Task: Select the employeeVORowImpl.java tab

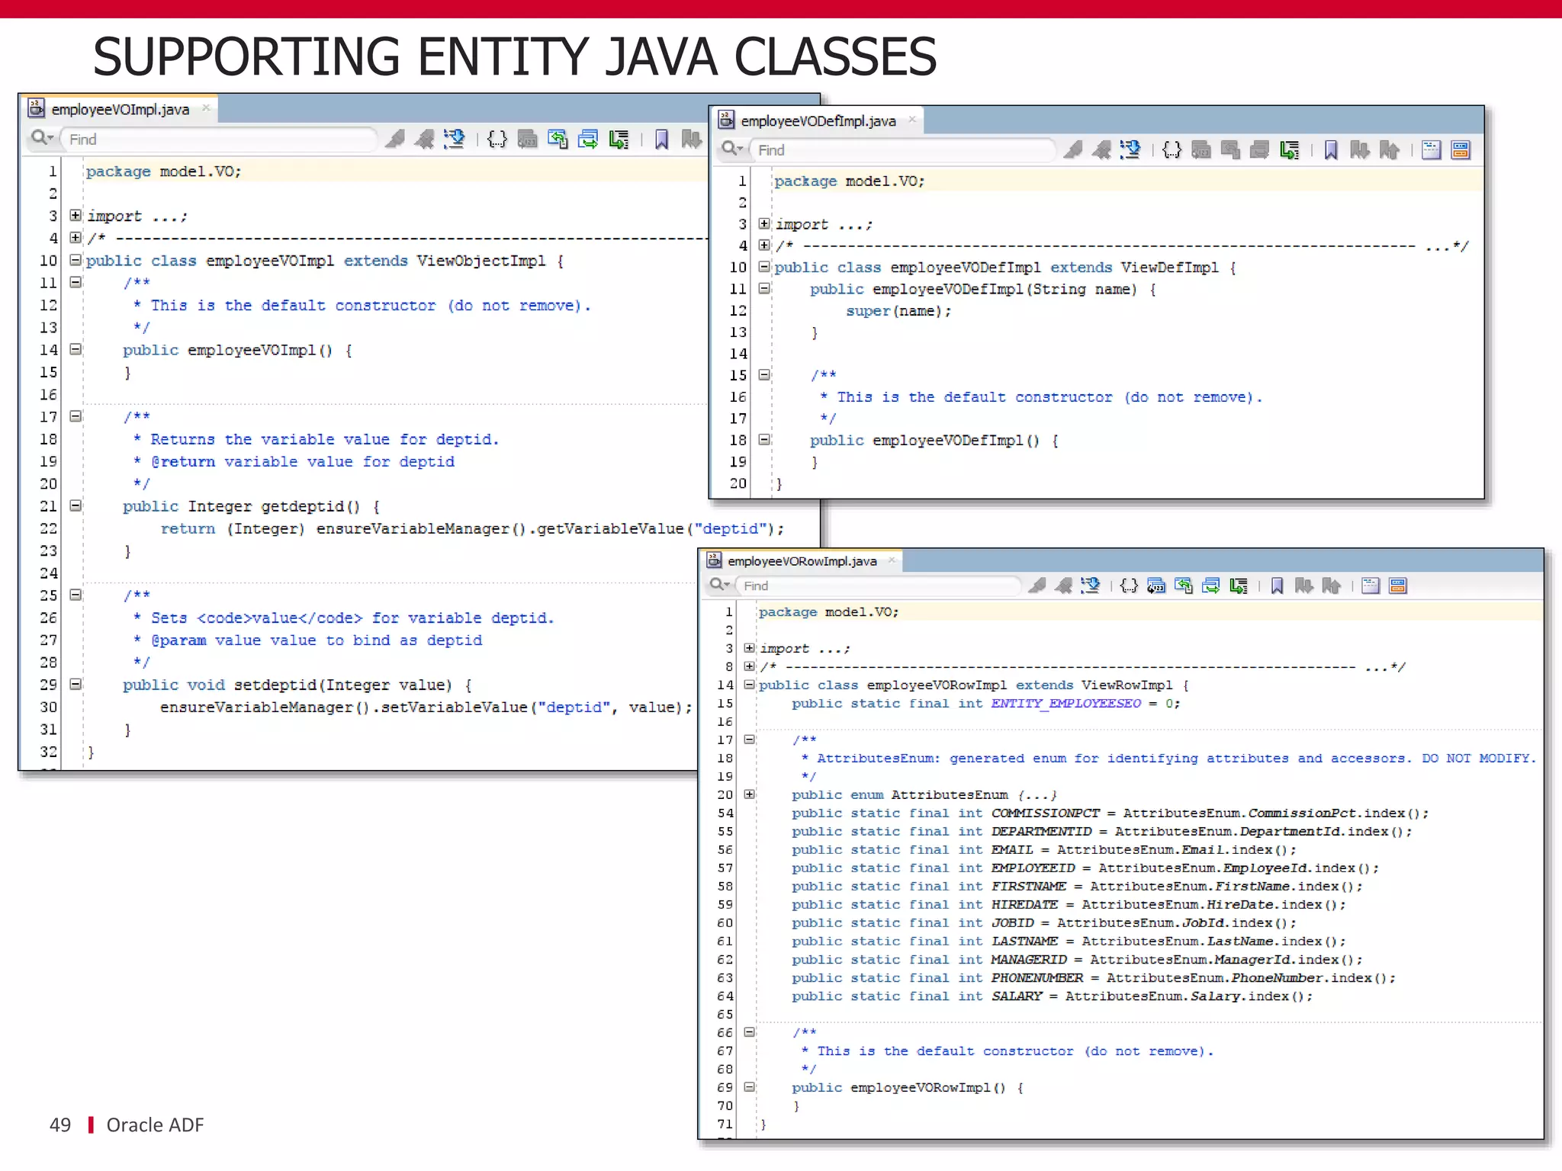Action: click(801, 561)
